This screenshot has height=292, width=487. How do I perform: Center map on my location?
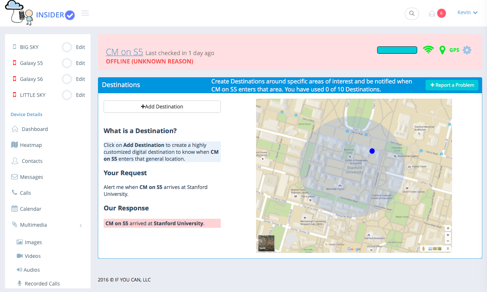pos(448,228)
